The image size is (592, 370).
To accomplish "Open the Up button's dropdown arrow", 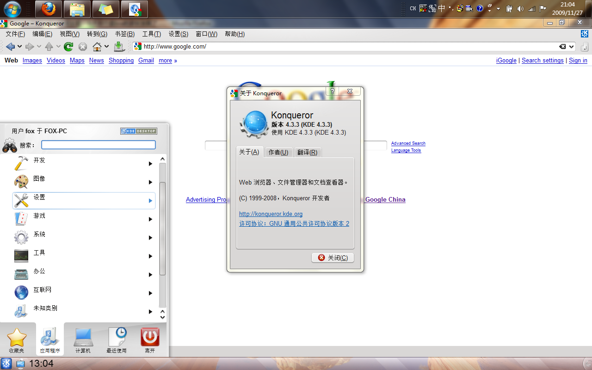I will 58,46.
